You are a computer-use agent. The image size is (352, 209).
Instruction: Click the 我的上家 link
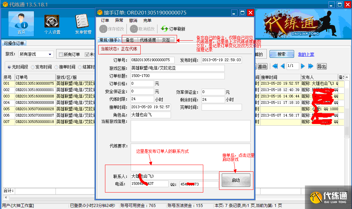[306, 54]
